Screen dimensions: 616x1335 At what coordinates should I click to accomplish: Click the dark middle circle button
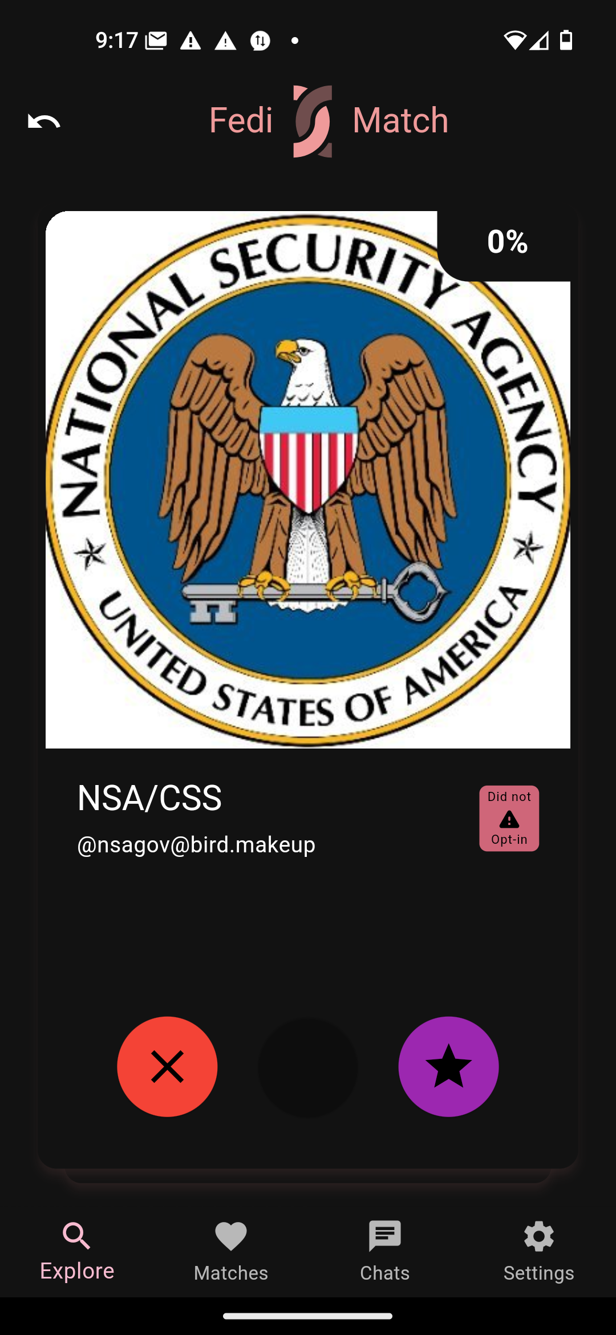(x=308, y=1066)
